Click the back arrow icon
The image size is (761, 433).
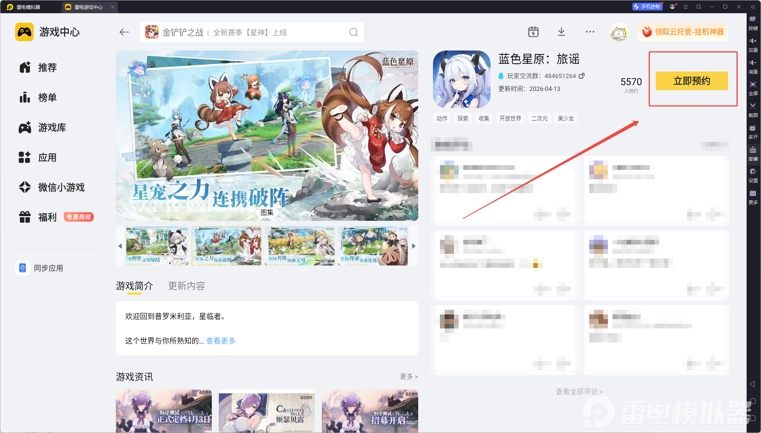[124, 32]
